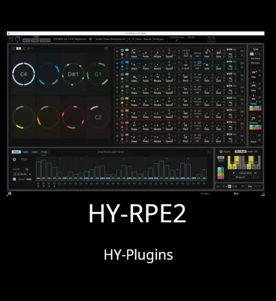This screenshot has height=301, width=276.
Task: Open the Euclid - Param Modulation preset dropdown
Action: pyautogui.click(x=111, y=39)
